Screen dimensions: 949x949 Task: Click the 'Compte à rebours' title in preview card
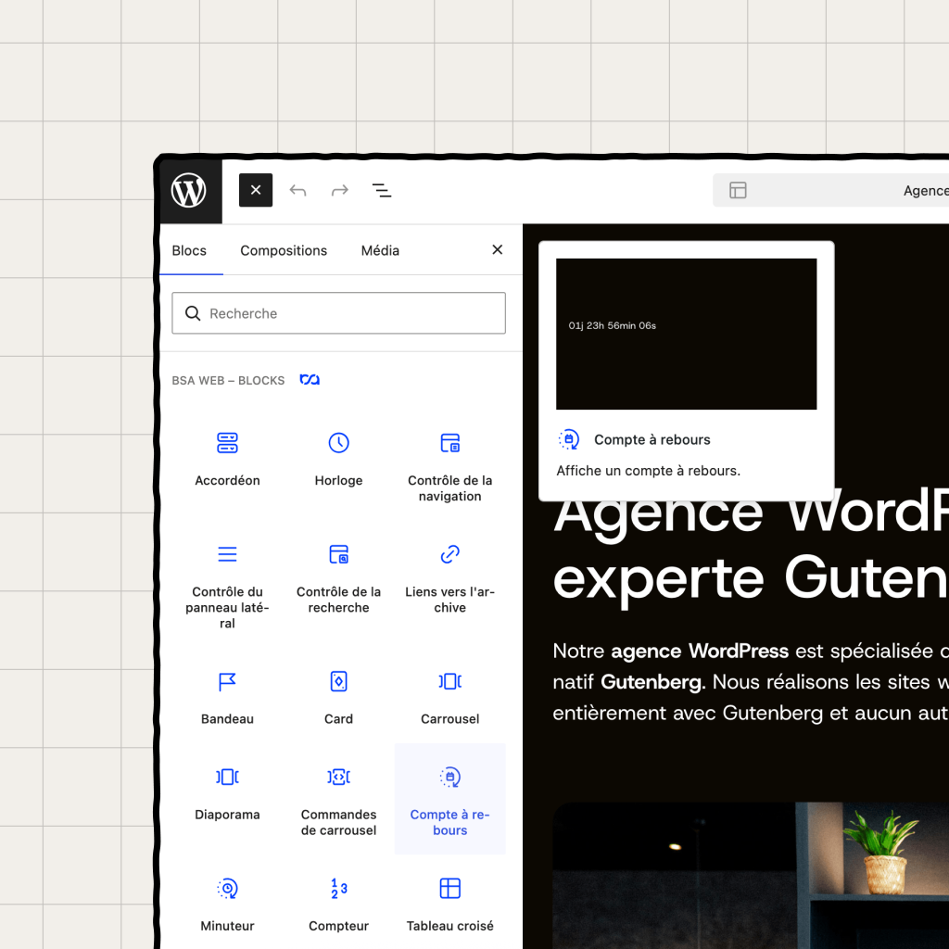pyautogui.click(x=652, y=439)
